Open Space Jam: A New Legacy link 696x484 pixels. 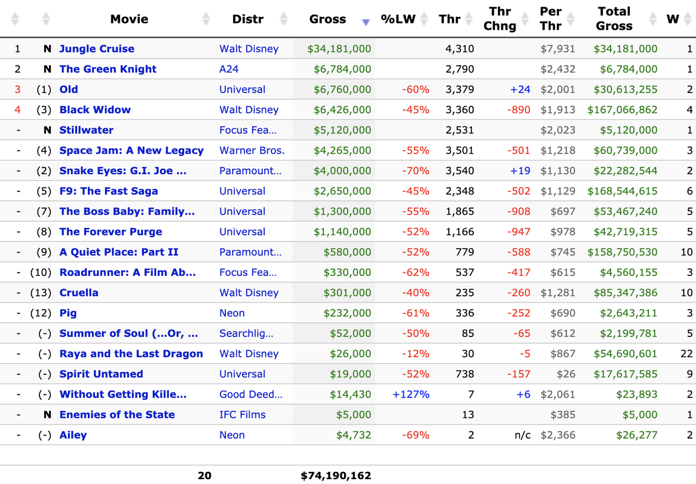(131, 151)
